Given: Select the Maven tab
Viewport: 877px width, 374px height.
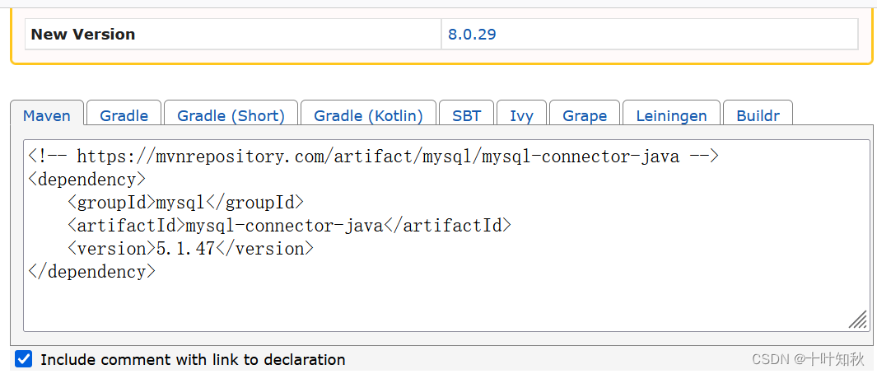Looking at the screenshot, I should tap(47, 113).
